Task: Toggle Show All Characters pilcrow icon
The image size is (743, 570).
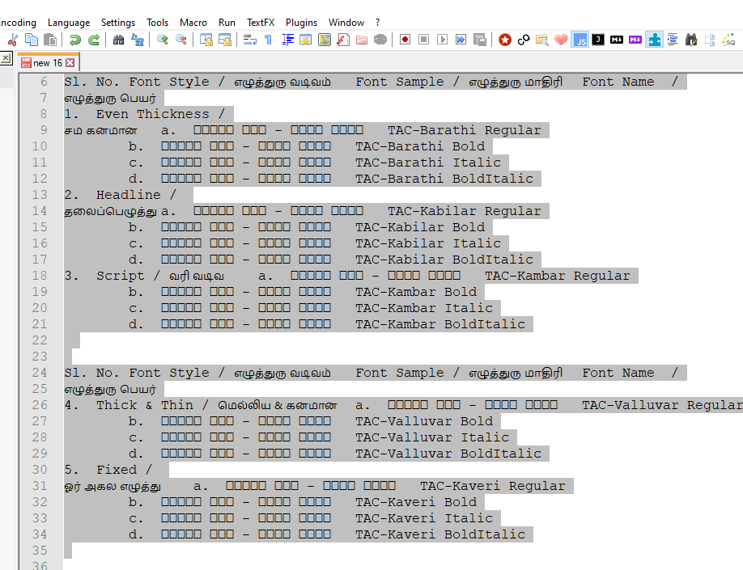Action: pos(268,40)
